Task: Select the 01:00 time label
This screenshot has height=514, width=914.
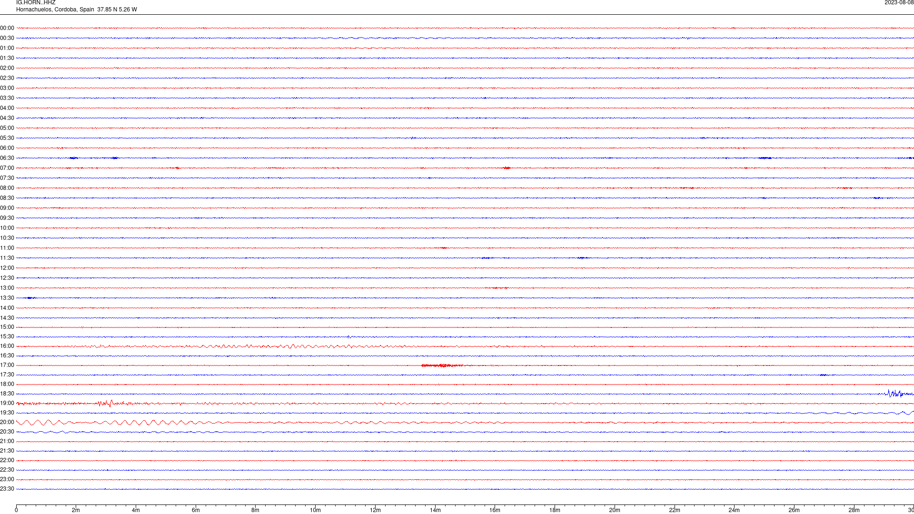Action: click(x=7, y=48)
